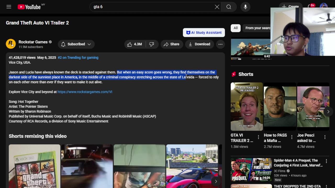335x188 pixels.
Task: Click the 'Grand Theft Auto VI Trailer 2' title
Action: [37, 23]
